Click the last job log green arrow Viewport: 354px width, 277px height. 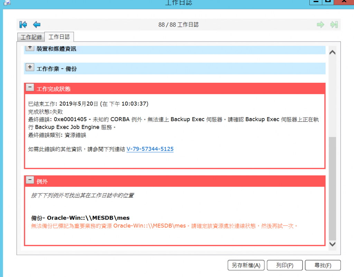pos(334,25)
